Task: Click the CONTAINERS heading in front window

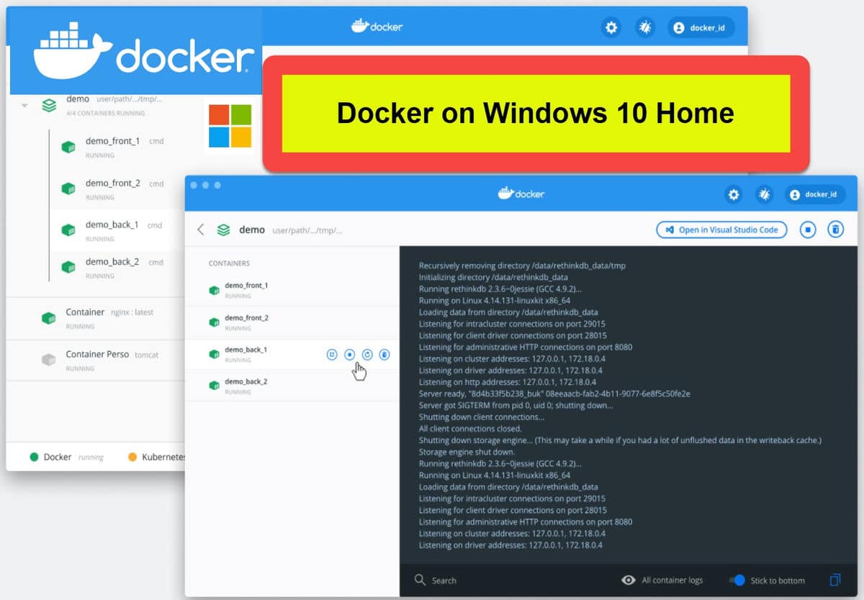Action: (229, 263)
